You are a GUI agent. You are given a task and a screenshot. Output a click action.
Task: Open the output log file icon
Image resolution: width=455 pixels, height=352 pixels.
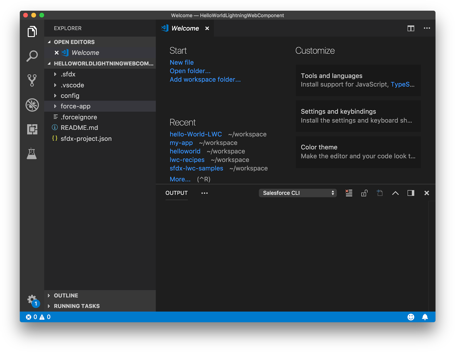coord(380,193)
